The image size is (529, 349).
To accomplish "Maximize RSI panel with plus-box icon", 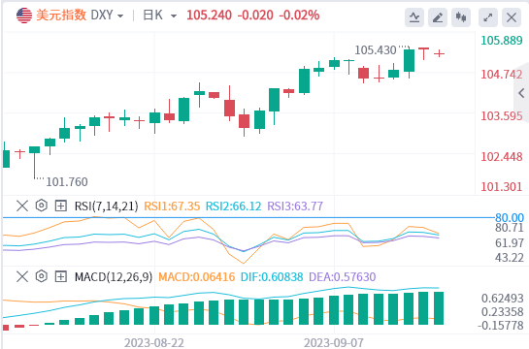I will (61, 206).
